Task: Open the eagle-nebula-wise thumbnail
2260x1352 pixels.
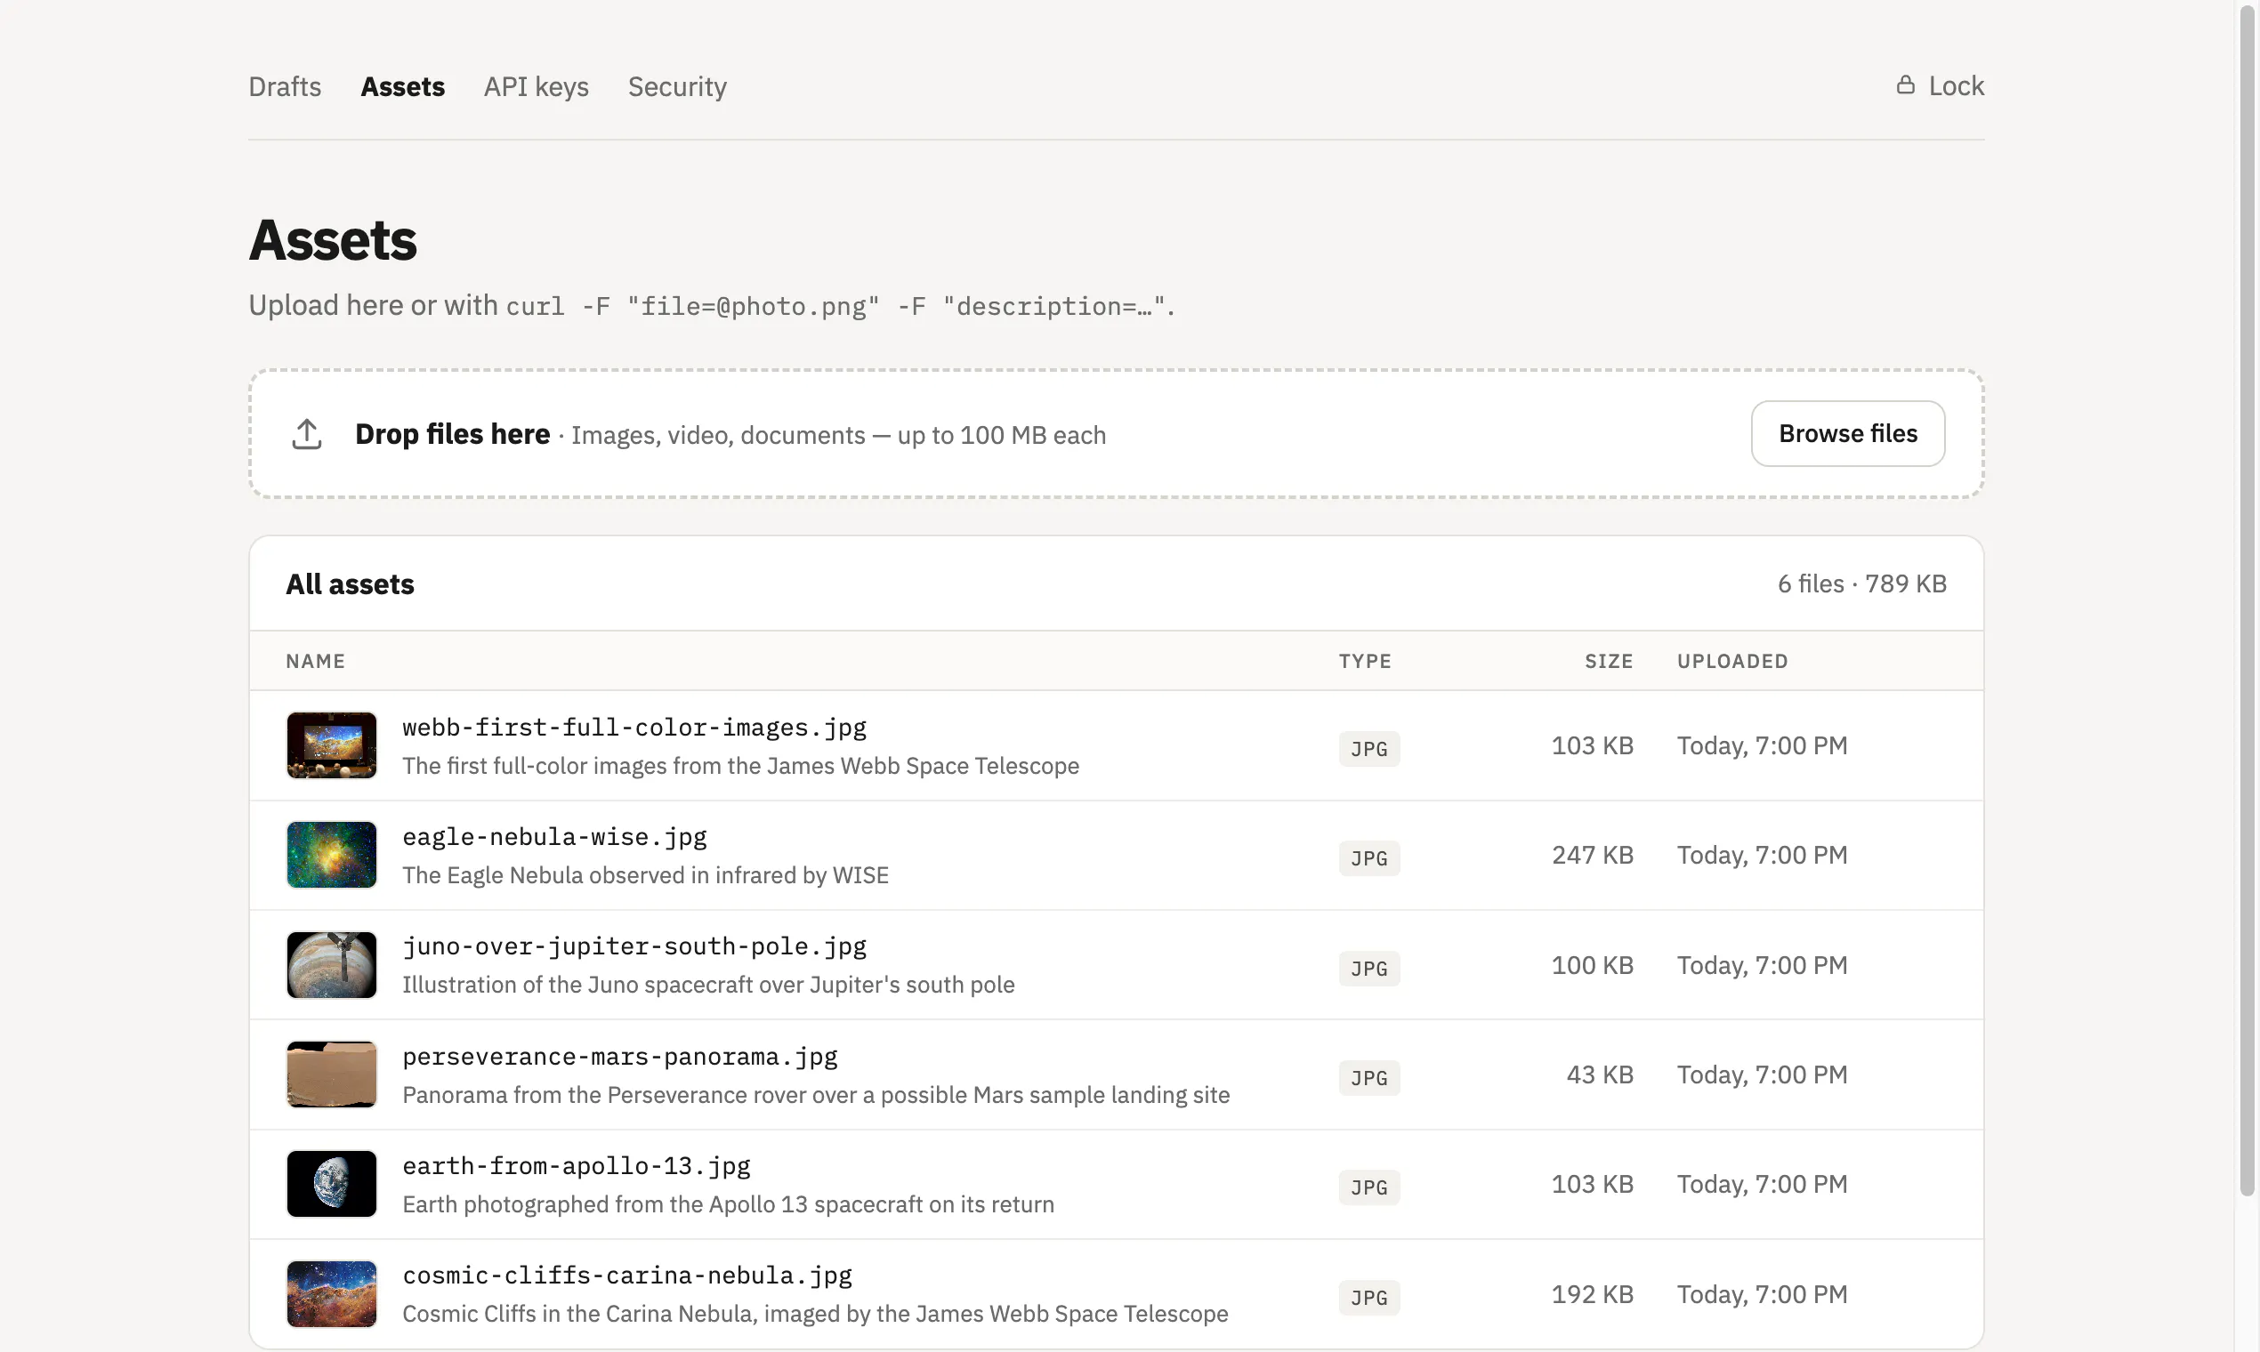Action: [x=332, y=855]
